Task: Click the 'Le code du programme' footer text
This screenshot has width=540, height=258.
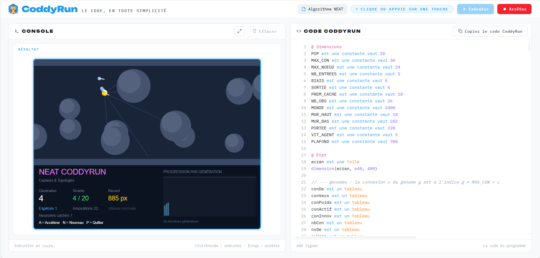Action: point(504,246)
